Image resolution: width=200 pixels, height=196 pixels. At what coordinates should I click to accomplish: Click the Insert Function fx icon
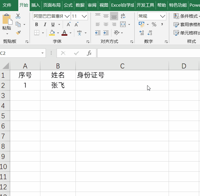point(89,53)
